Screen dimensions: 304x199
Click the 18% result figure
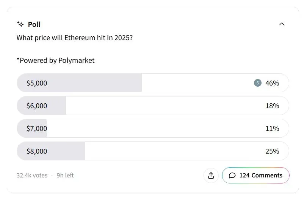272,106
